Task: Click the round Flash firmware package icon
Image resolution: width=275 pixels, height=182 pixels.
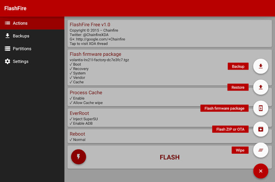Action: (261, 108)
